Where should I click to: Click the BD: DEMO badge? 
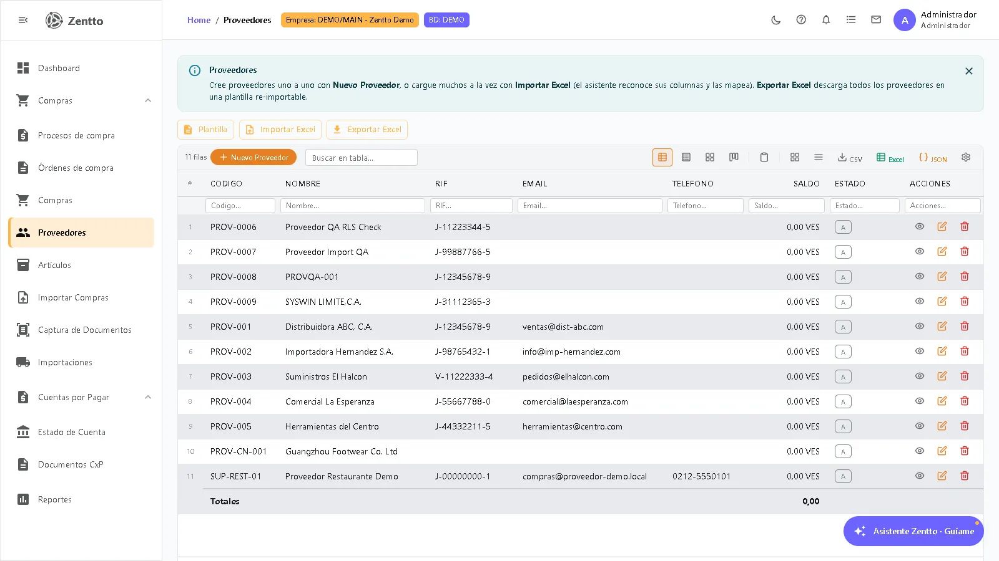click(x=446, y=20)
